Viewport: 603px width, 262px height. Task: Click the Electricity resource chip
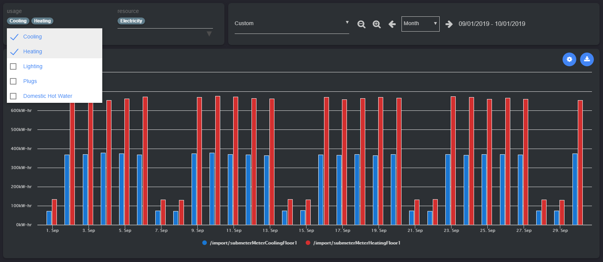(x=131, y=21)
